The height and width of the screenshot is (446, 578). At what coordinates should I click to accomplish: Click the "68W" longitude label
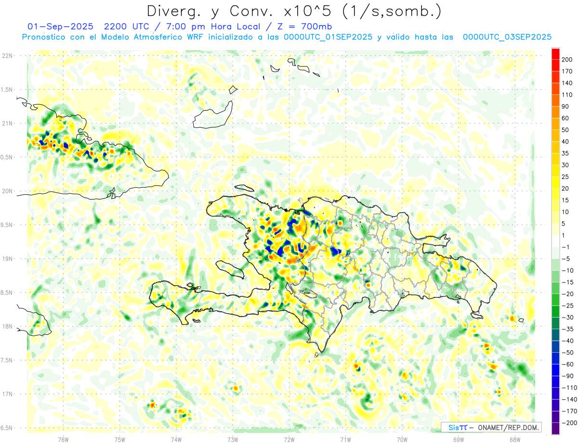515,439
